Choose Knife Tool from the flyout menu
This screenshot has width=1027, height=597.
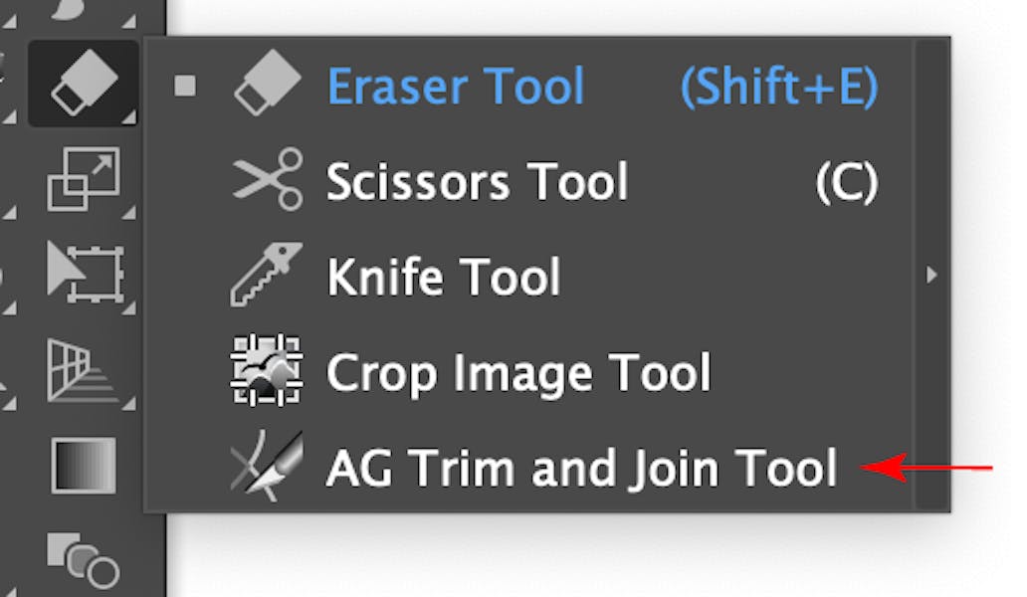click(x=443, y=276)
